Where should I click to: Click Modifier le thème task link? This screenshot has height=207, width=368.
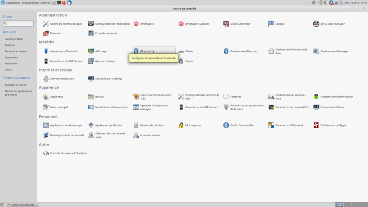(x=16, y=85)
